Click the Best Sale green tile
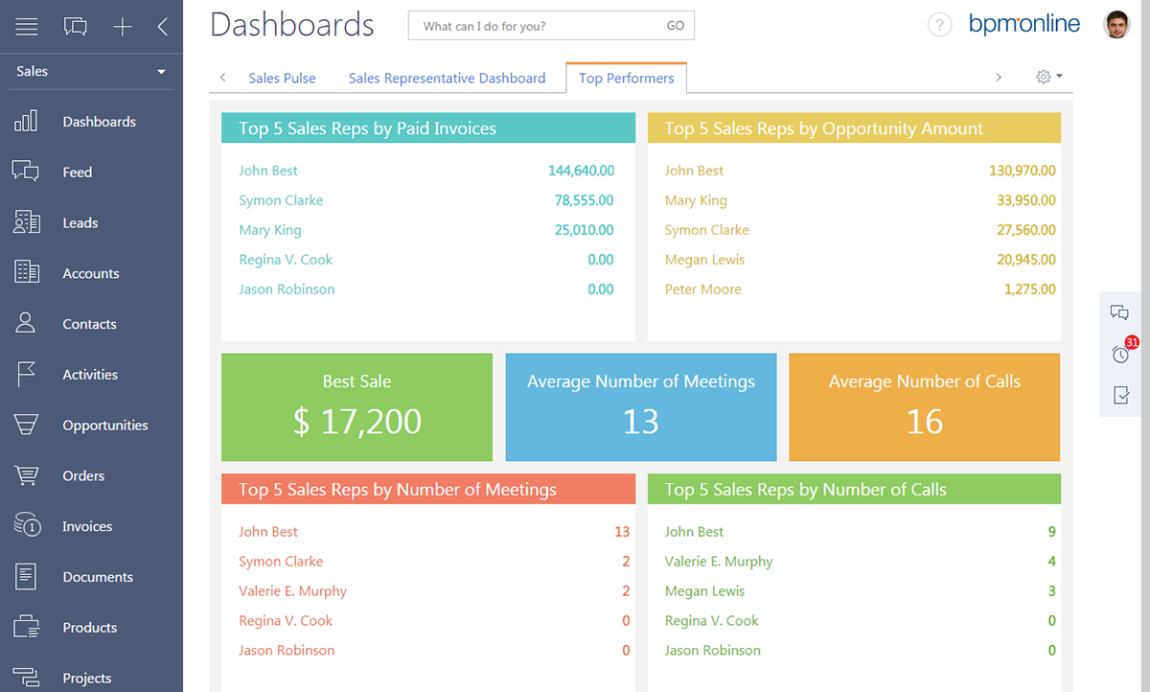Viewport: 1150px width, 692px height. pyautogui.click(x=356, y=407)
